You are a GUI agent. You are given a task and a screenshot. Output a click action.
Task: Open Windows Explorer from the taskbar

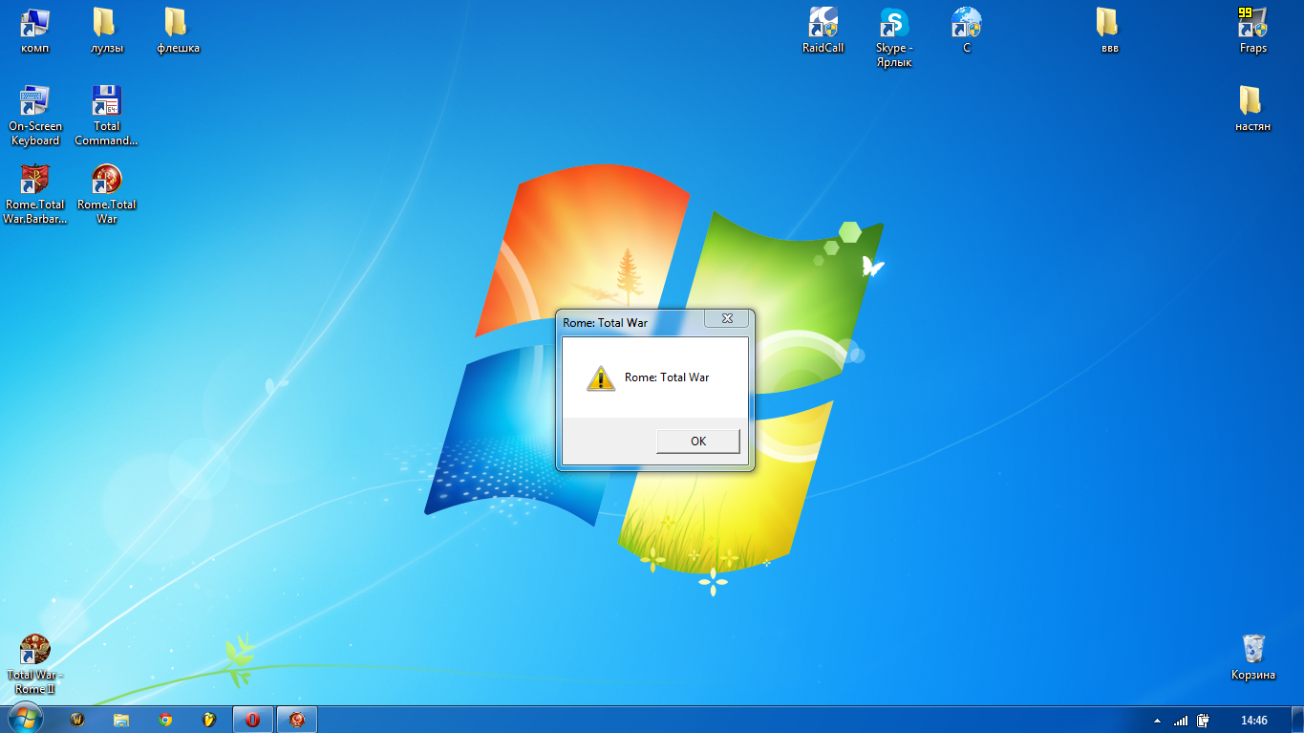(121, 720)
